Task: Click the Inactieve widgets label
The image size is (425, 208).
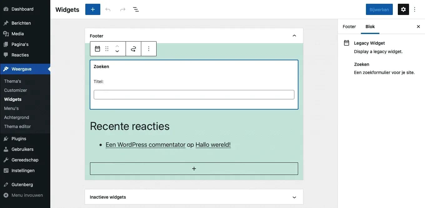Action: (x=108, y=197)
